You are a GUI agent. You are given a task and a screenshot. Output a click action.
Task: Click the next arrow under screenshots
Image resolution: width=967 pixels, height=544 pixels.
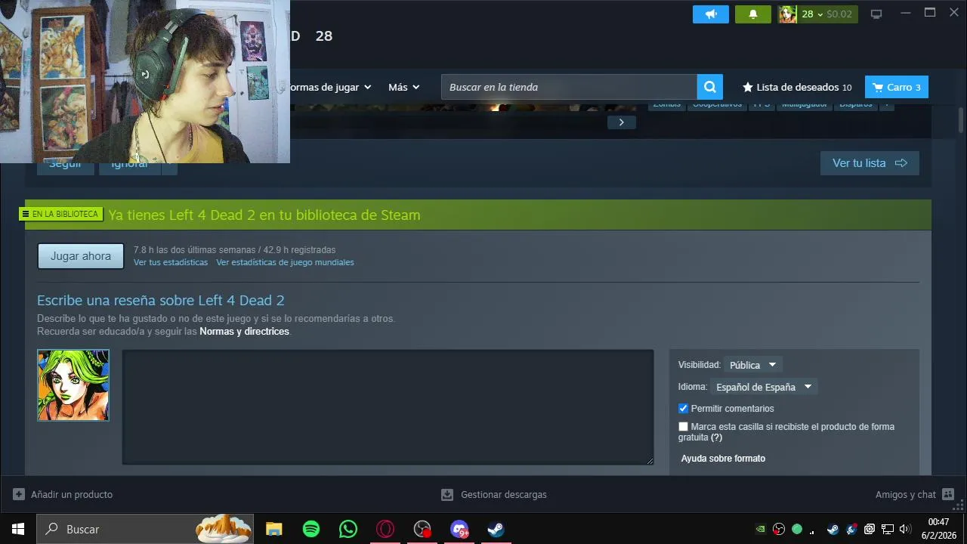pyautogui.click(x=621, y=122)
